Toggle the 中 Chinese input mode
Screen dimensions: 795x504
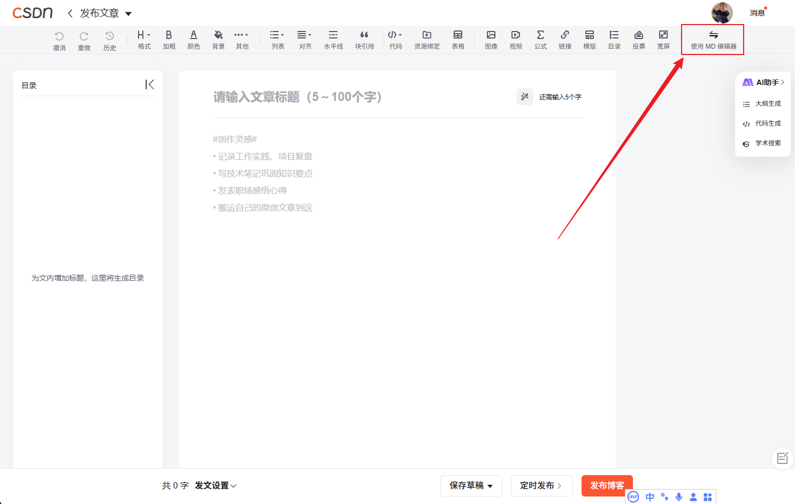(650, 497)
